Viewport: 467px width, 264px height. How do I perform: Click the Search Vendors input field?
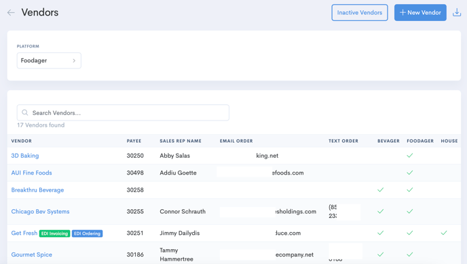[123, 112]
